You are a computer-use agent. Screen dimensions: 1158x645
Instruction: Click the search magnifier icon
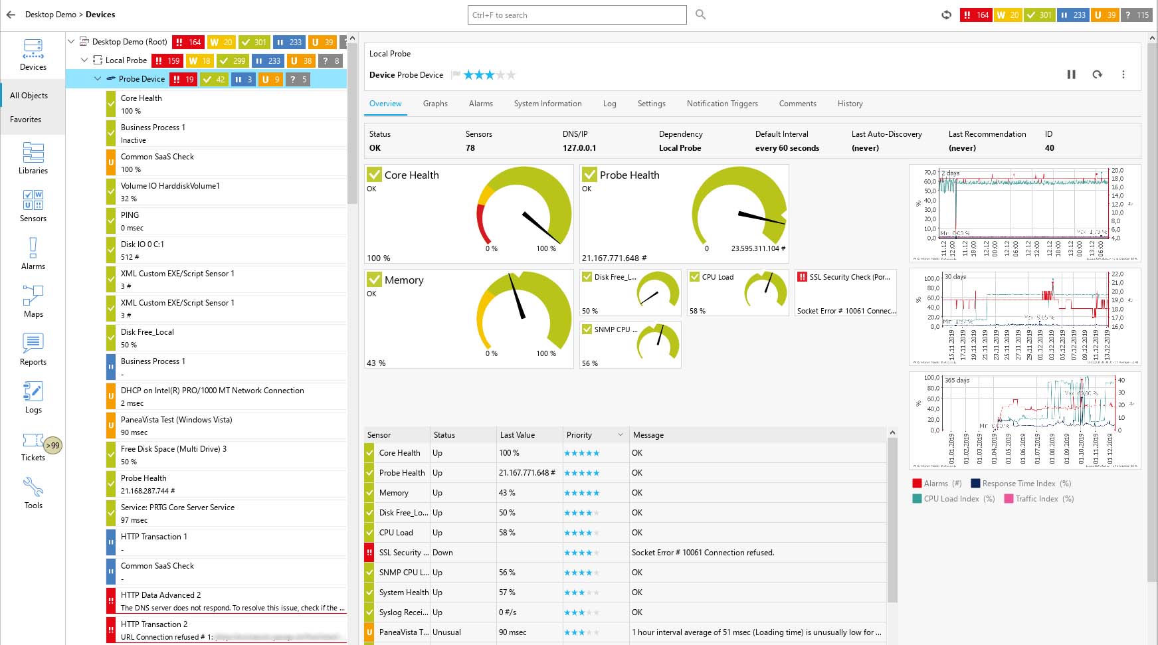point(700,14)
